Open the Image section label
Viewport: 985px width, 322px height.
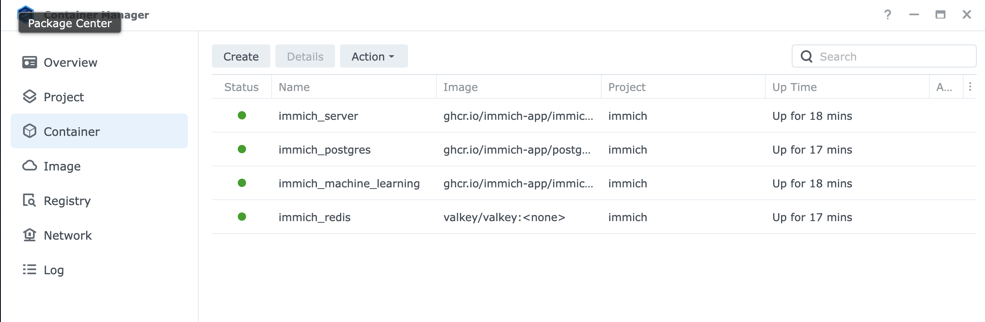(62, 166)
